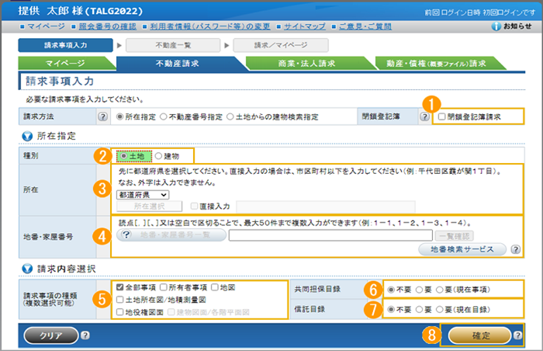Uncheck the 全部事項 checkbox
This screenshot has width=543, height=351.
[119, 286]
